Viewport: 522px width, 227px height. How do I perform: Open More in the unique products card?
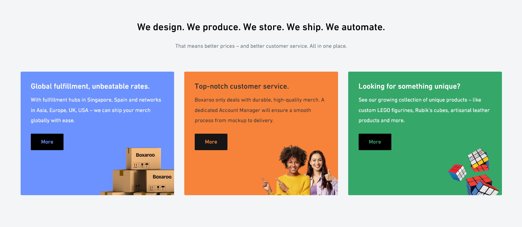click(x=375, y=142)
